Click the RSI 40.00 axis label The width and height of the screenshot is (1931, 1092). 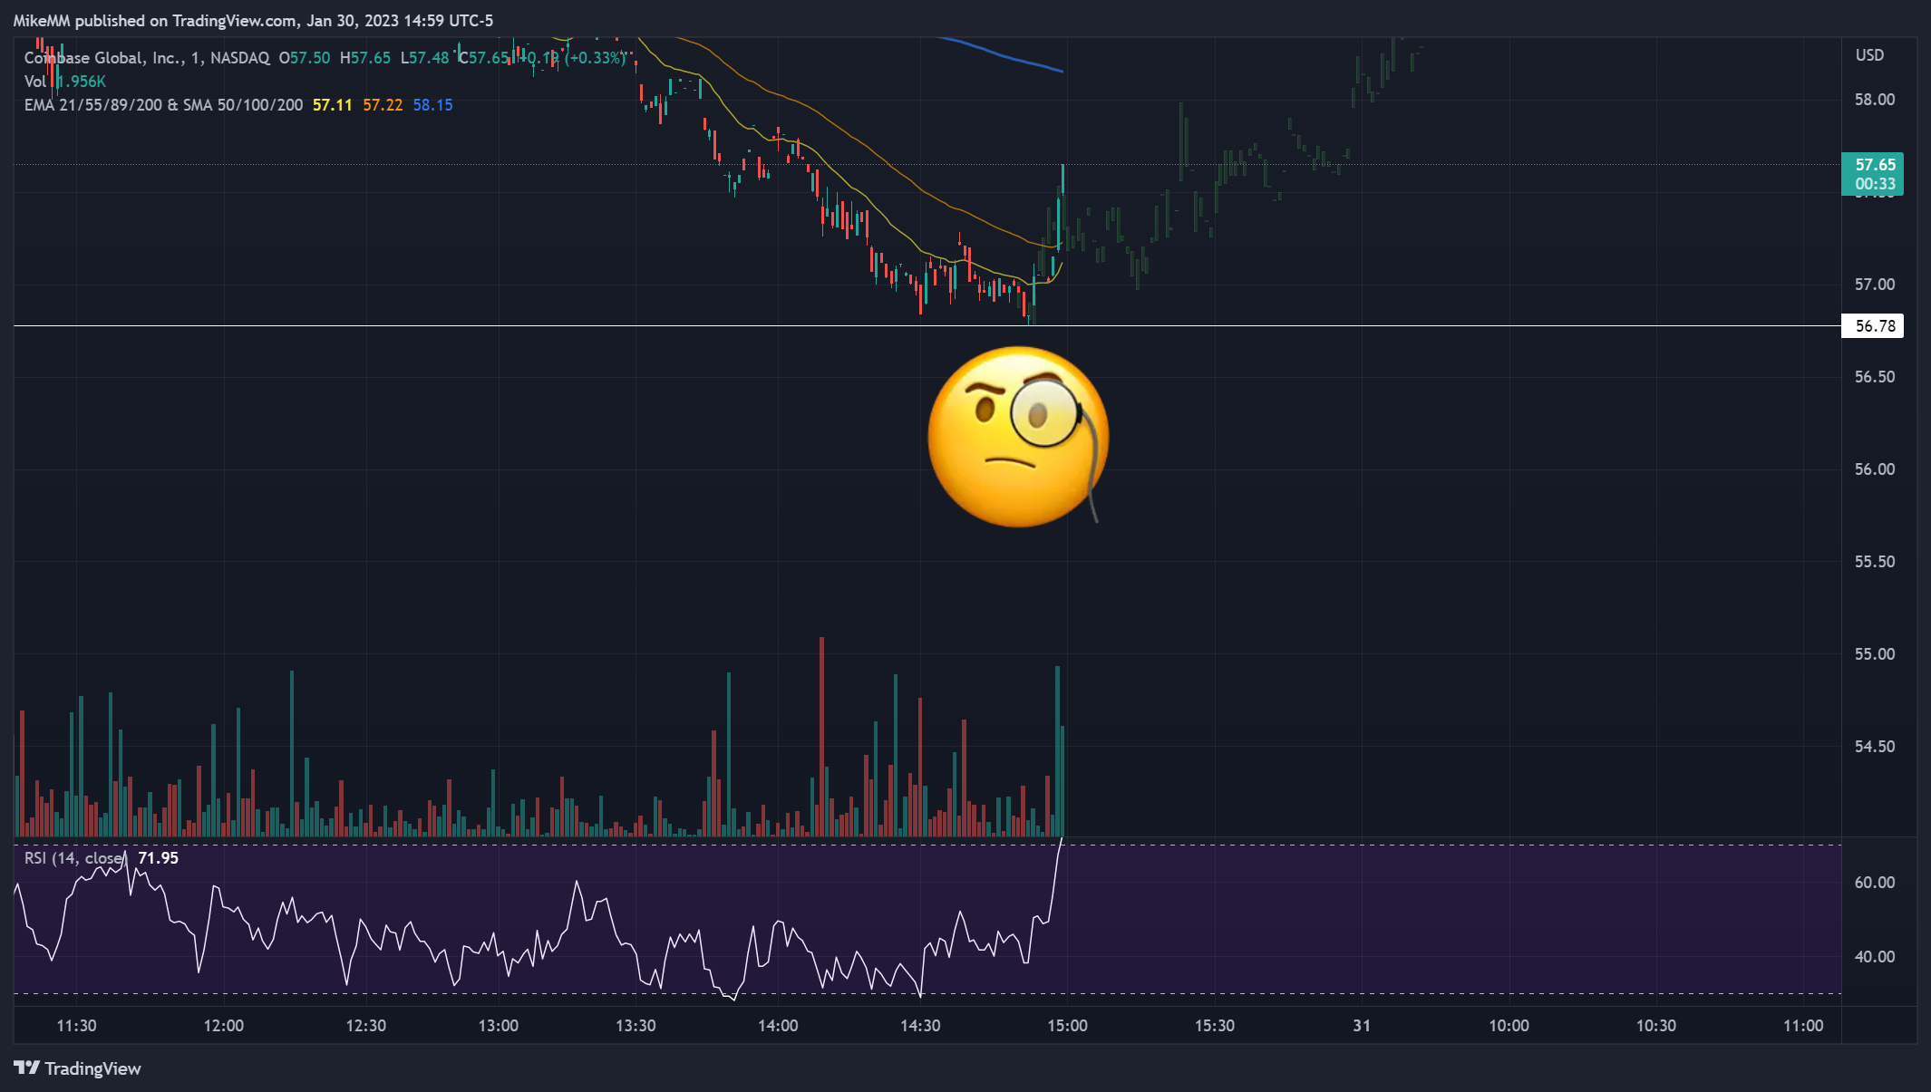(x=1875, y=957)
